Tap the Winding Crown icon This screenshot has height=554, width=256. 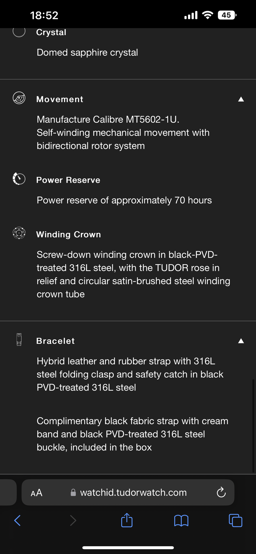[x=19, y=233]
